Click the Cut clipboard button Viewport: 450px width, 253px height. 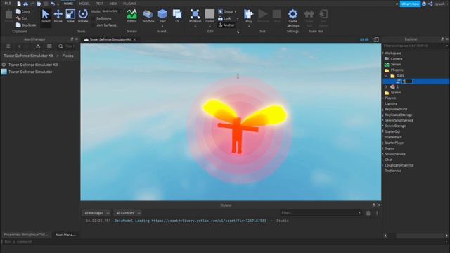(22, 18)
